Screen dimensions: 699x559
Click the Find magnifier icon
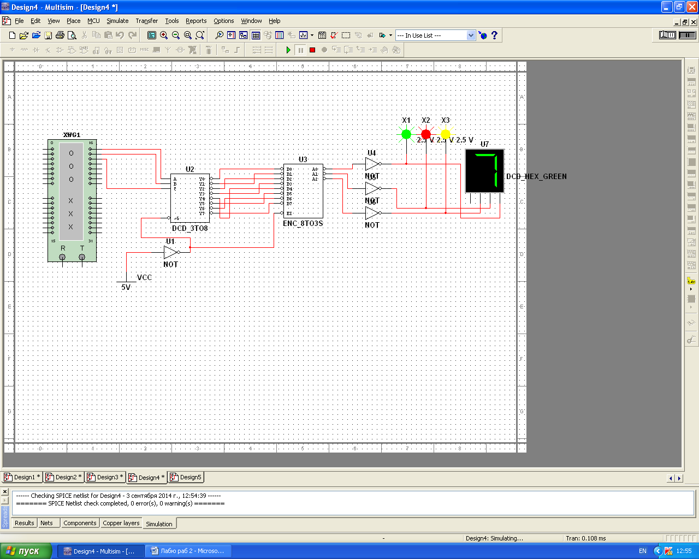[x=219, y=35]
